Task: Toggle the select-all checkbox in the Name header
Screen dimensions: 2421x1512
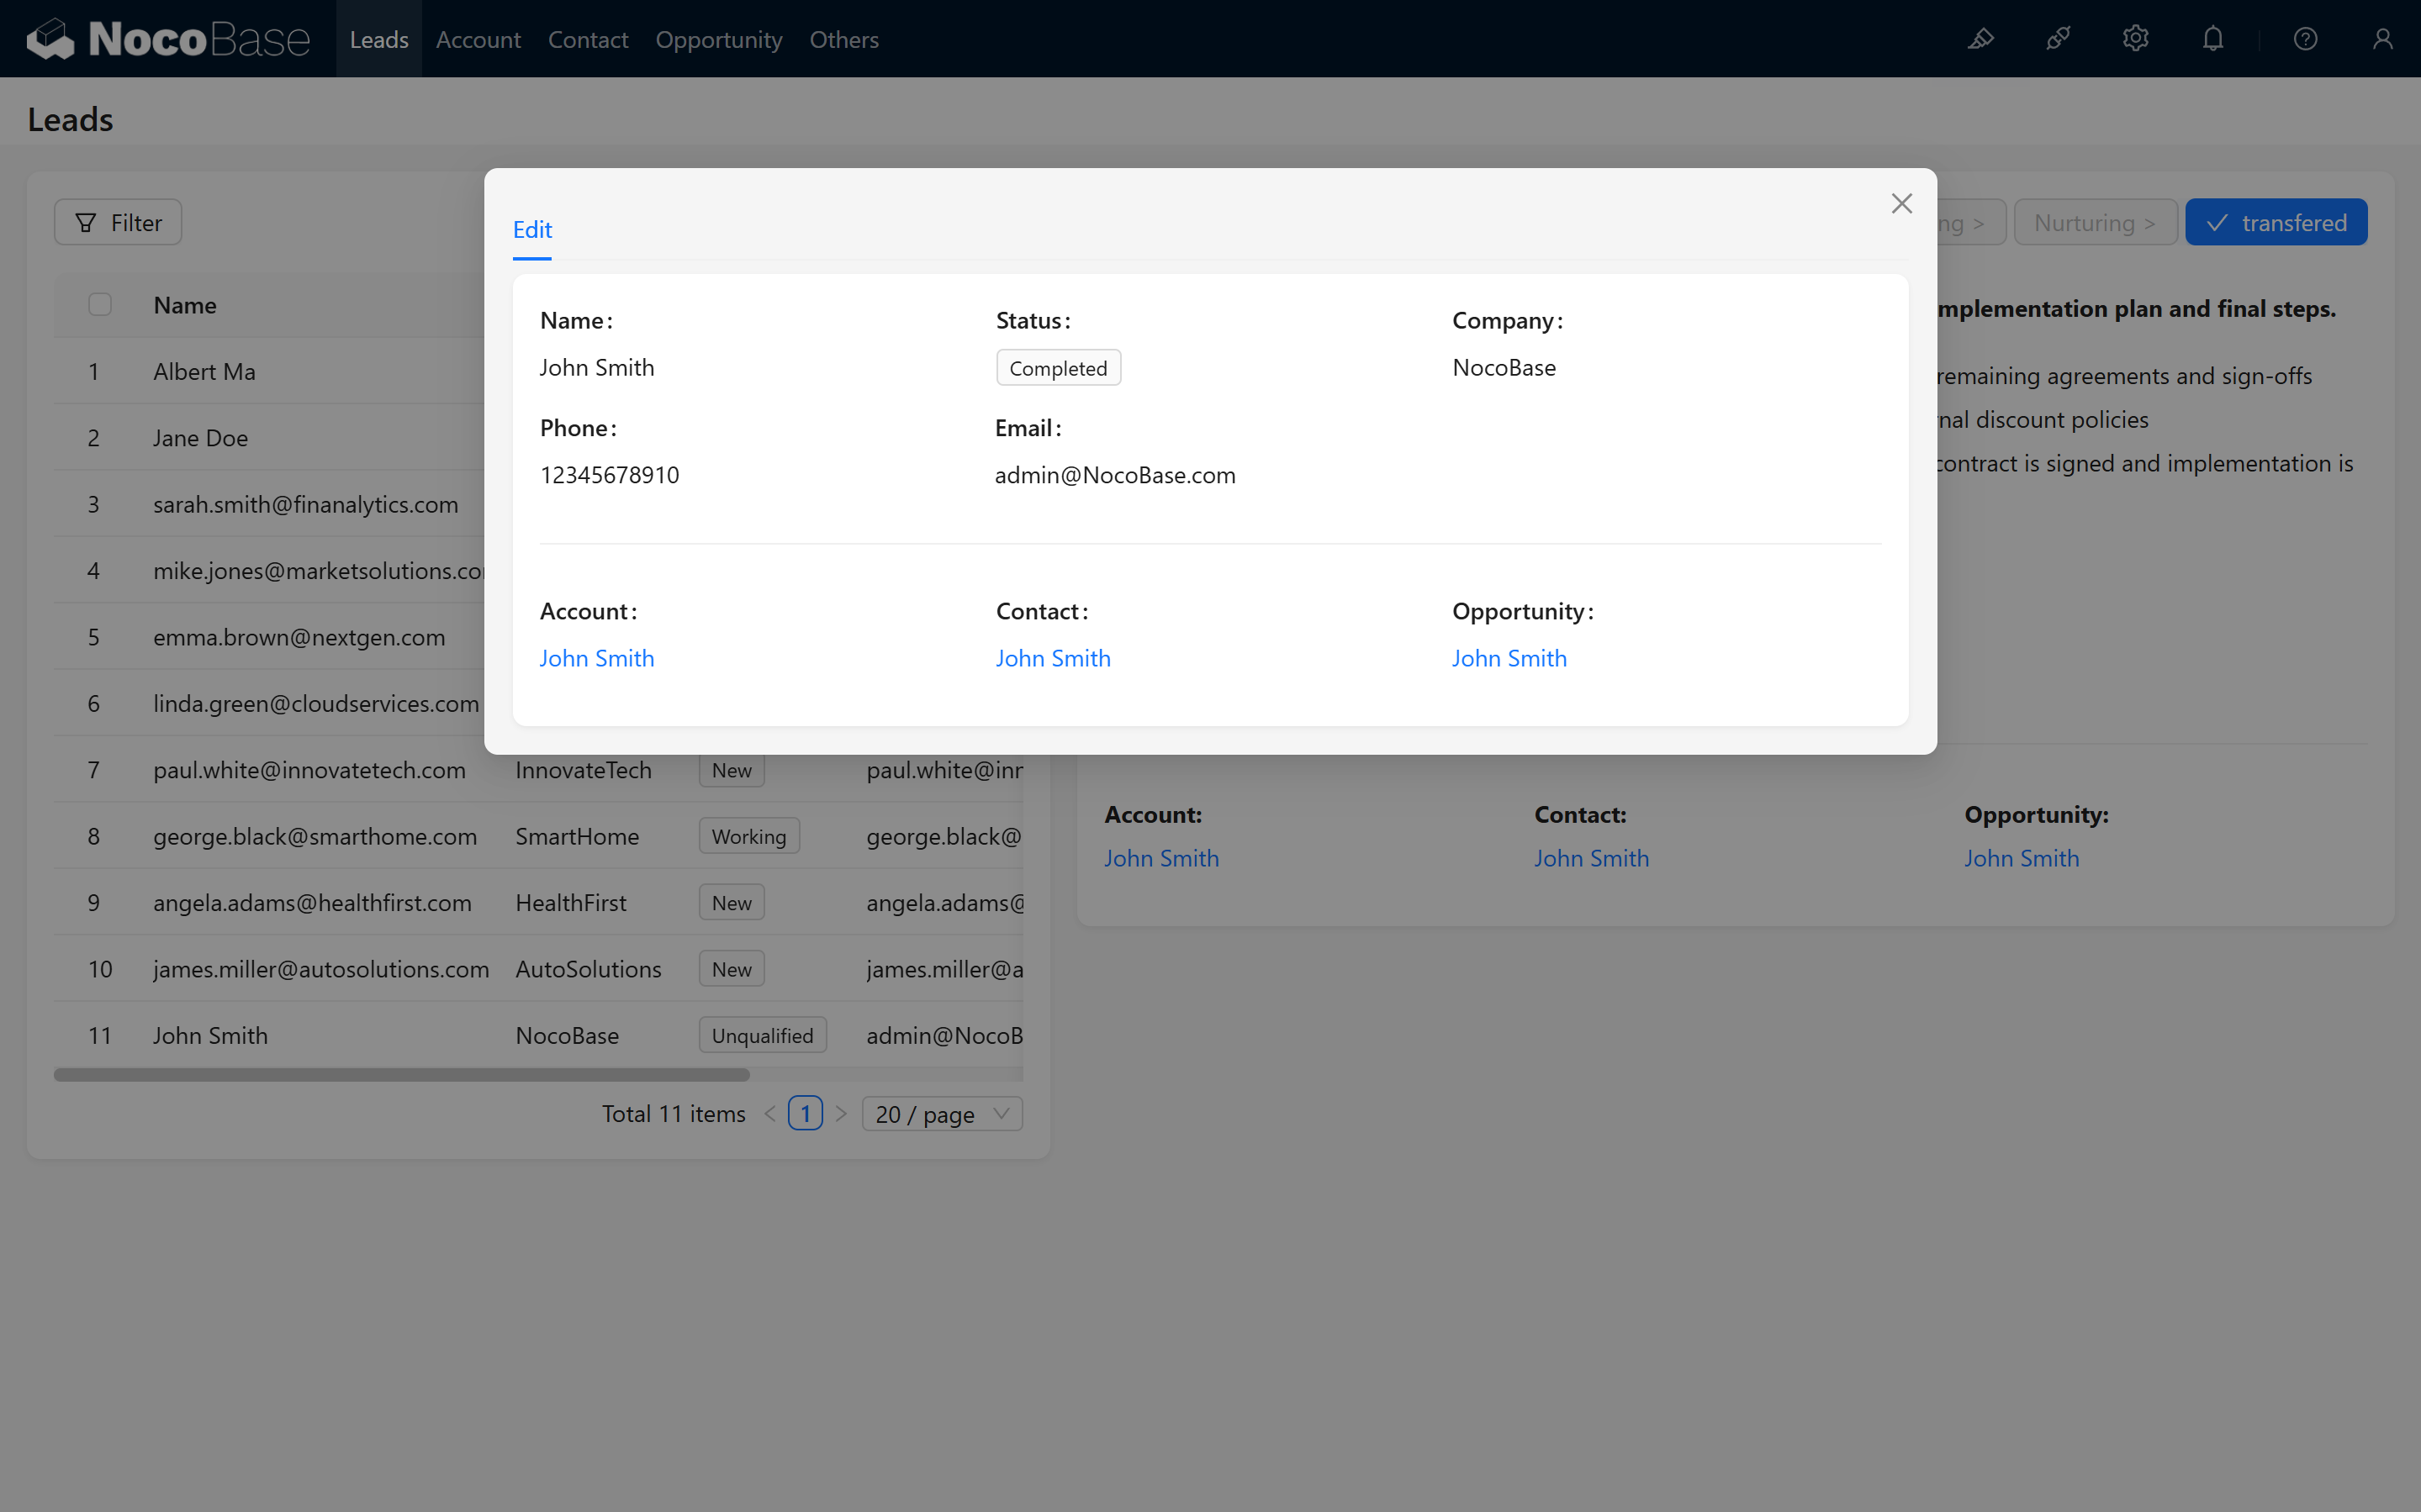Action: tap(100, 305)
